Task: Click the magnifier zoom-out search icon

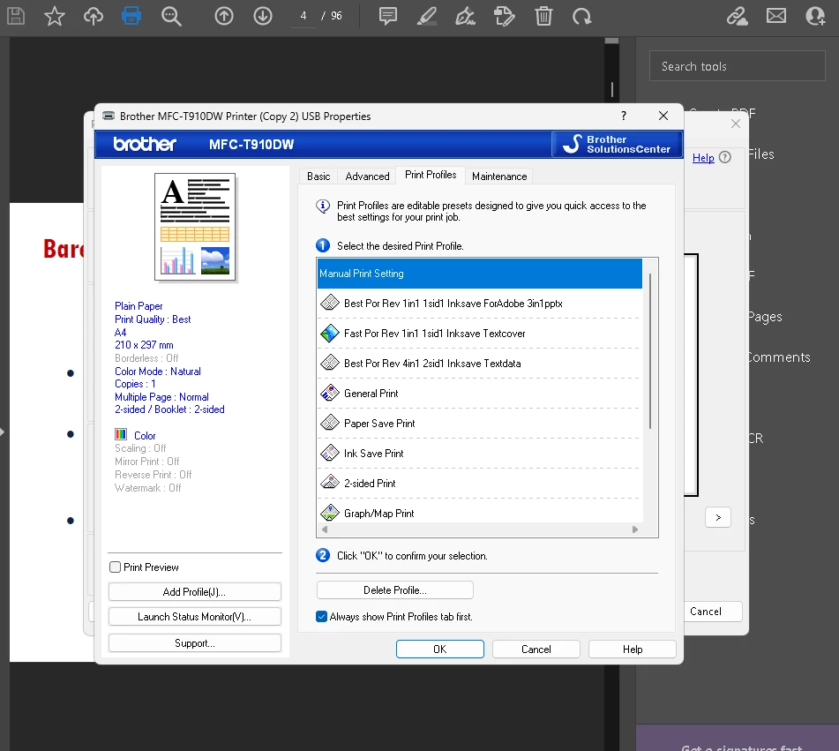Action: click(171, 16)
